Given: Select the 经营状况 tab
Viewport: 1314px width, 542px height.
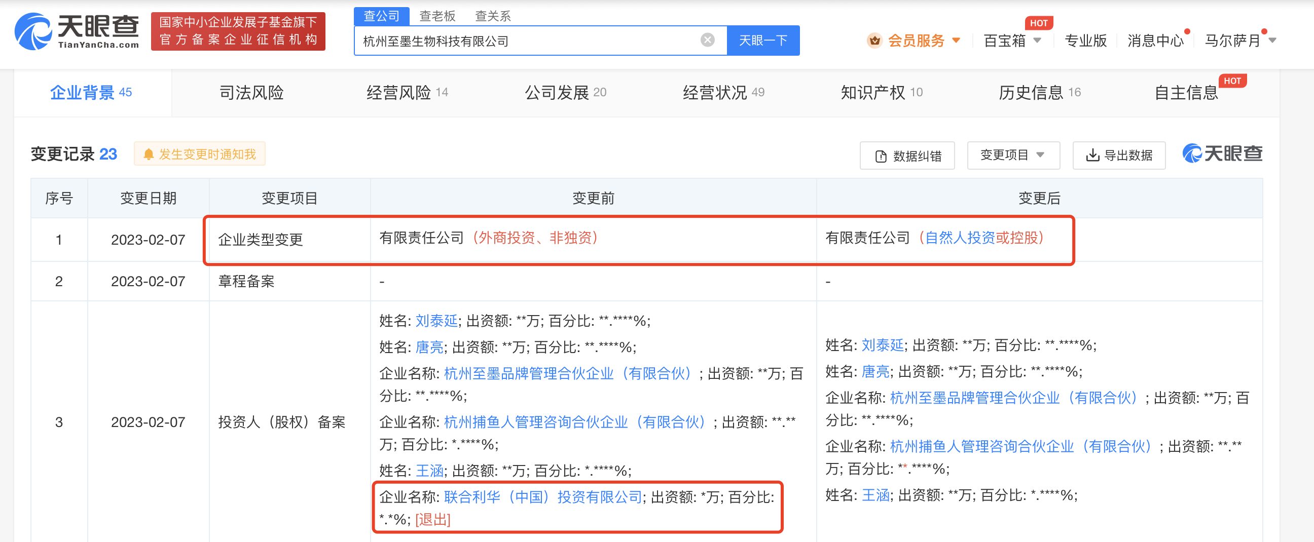Looking at the screenshot, I should pyautogui.click(x=723, y=92).
